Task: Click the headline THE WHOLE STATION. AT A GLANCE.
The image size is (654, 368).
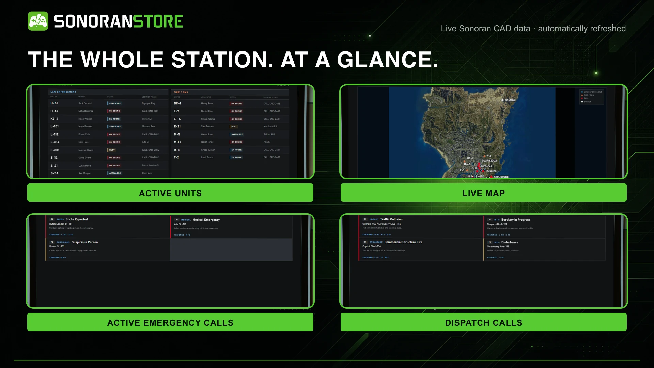Action: point(233,60)
